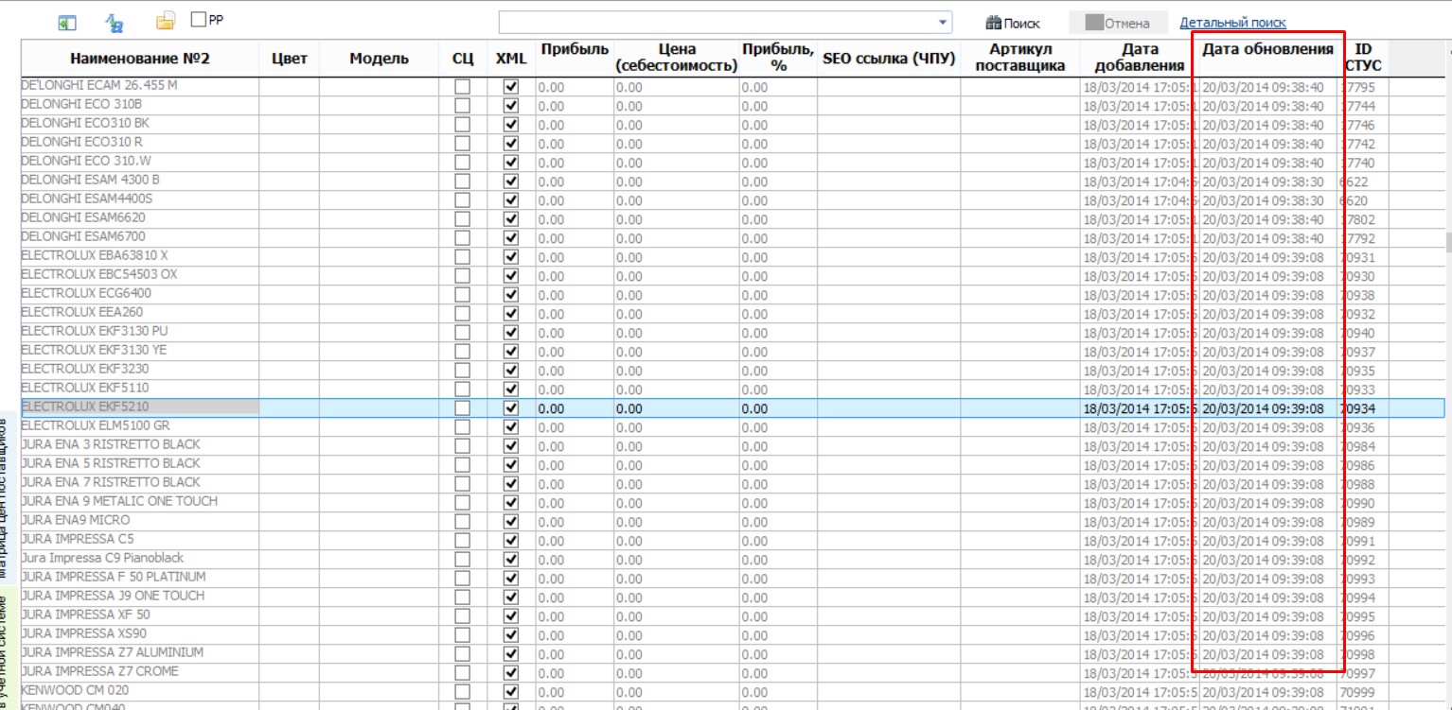Click the XML column header
The height and width of the screenshot is (710, 1452).
(511, 59)
